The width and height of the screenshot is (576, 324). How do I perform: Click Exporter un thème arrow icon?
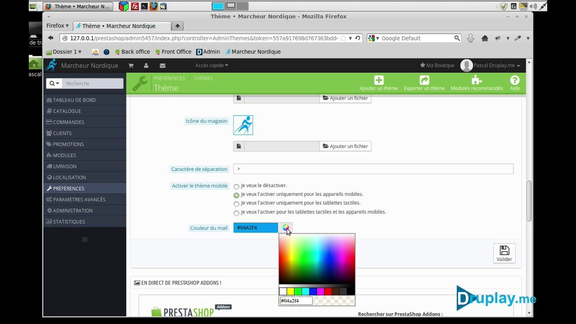pos(424,80)
